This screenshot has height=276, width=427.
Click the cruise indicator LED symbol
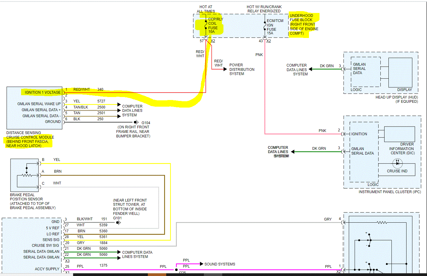(397, 163)
